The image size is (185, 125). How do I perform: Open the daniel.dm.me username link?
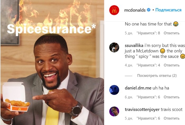point(138,88)
